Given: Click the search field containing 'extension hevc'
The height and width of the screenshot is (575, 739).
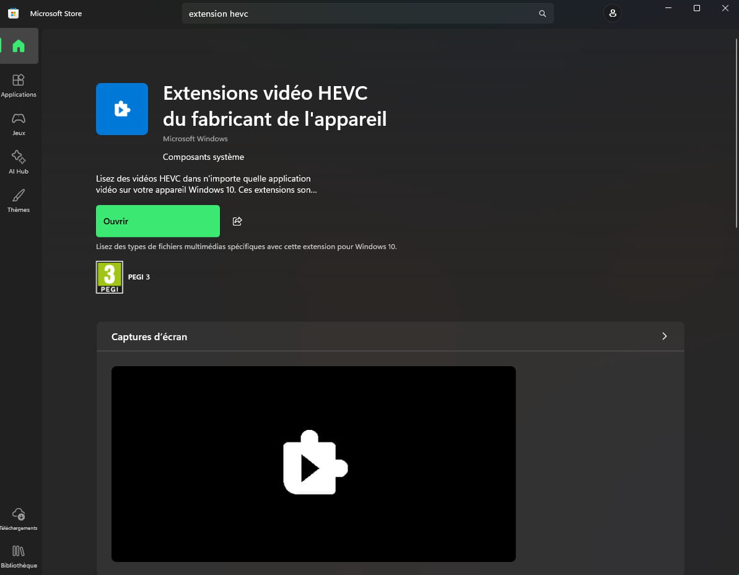Looking at the screenshot, I should click(x=367, y=14).
